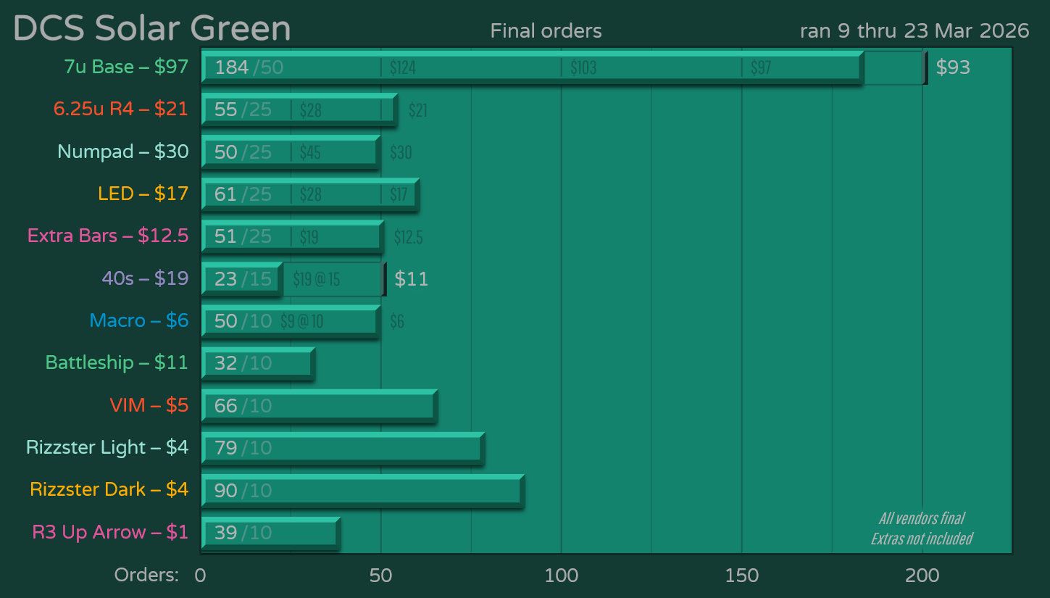Click the $11 label beside the 40s bar
The image size is (1050, 598).
point(410,278)
